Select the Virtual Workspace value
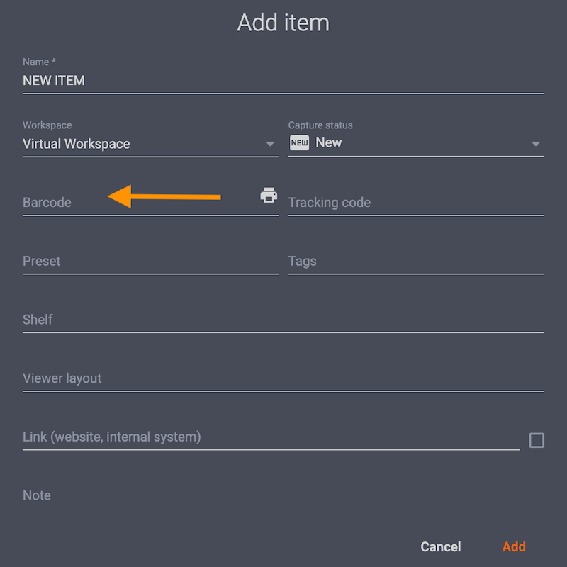The height and width of the screenshot is (567, 567). pos(77,144)
